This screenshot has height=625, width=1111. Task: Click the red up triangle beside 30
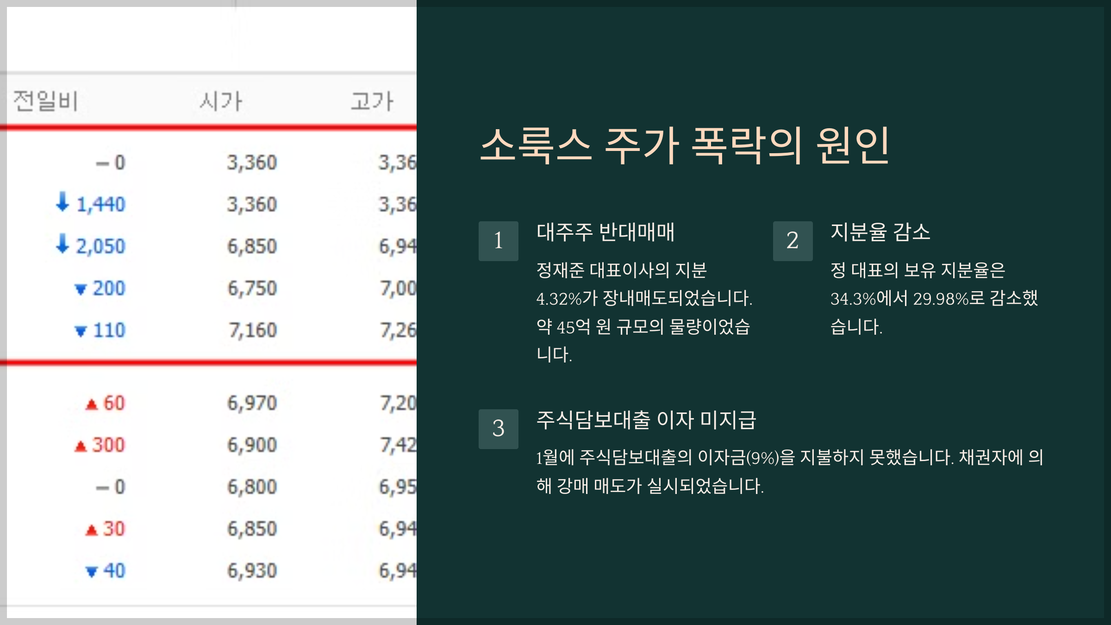[x=92, y=530]
